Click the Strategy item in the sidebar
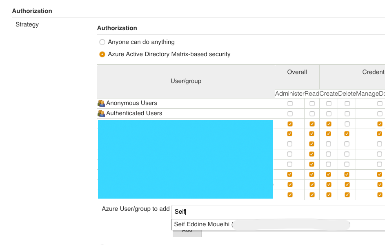385x245 pixels. point(27,24)
